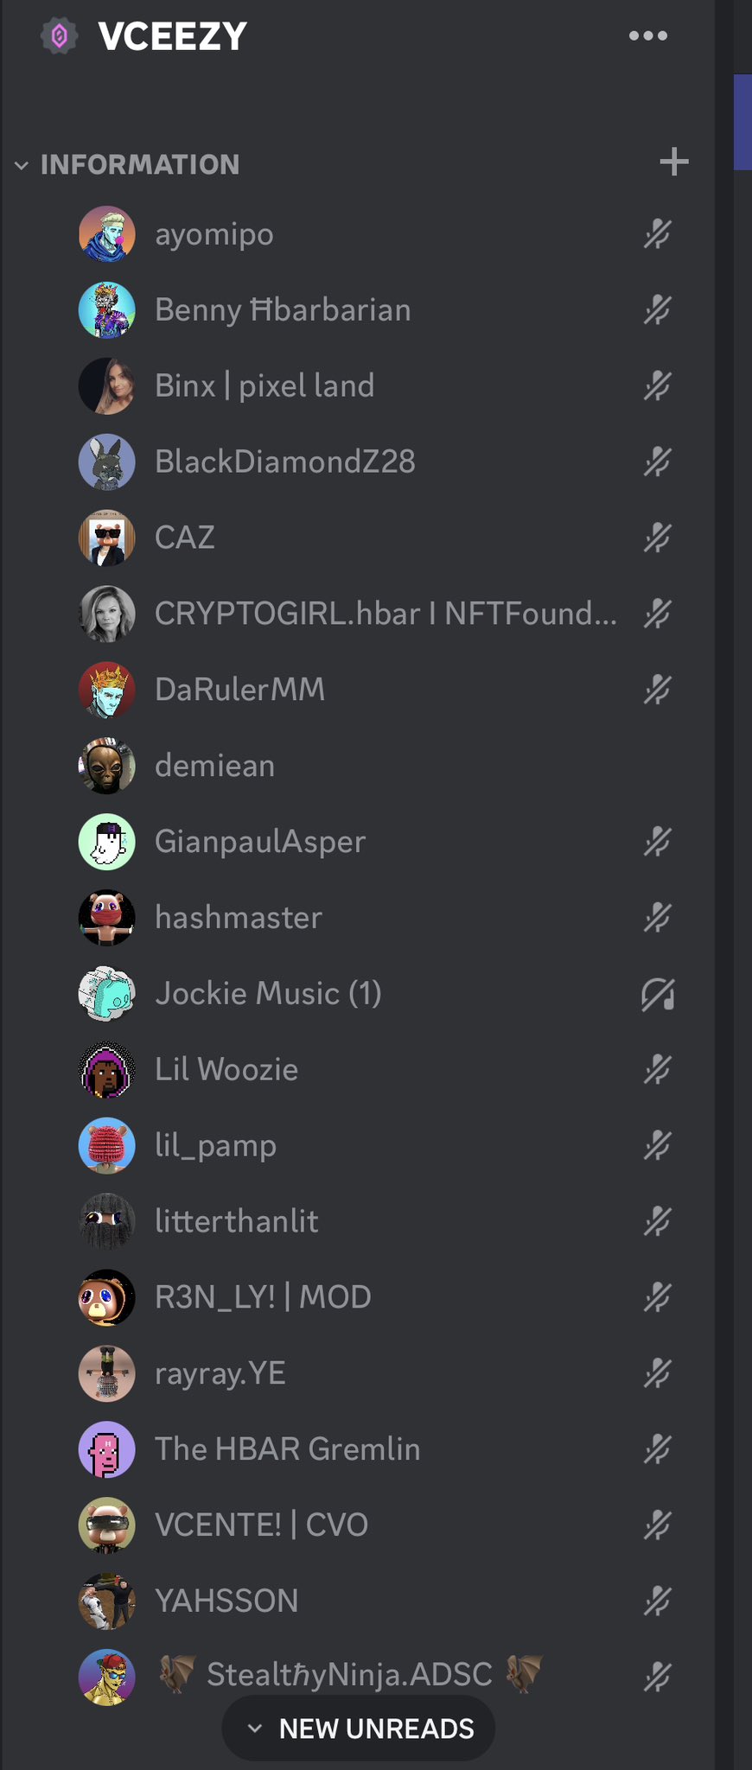
Task: Add a channel with the plus icon
Action: coord(674,162)
